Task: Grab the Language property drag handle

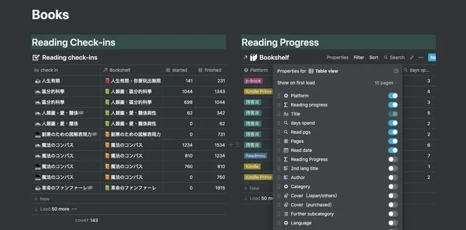Action: tap(279, 223)
